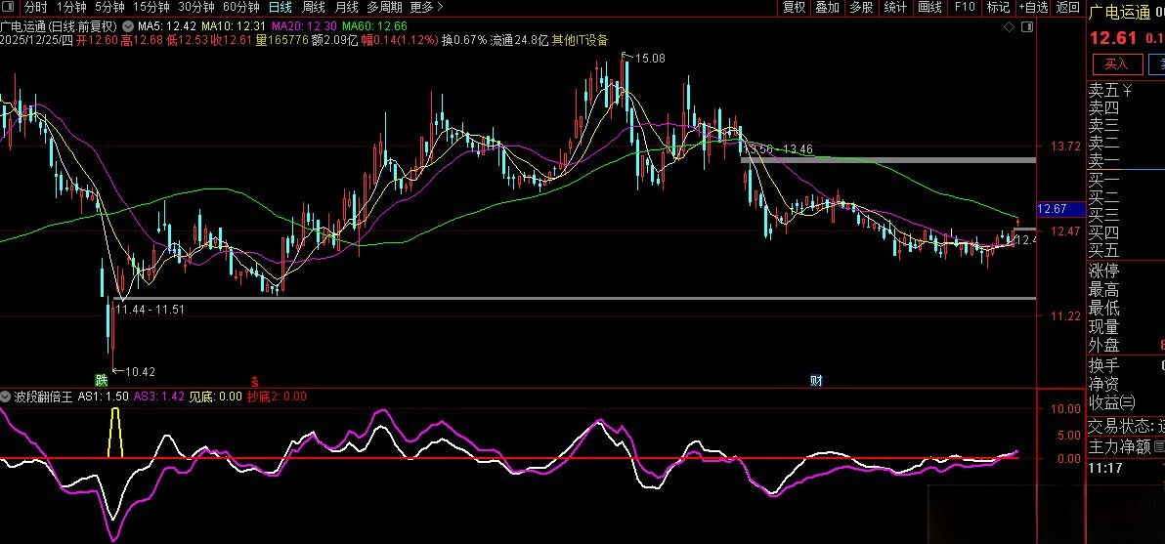
Task: Click the red S signal marker
Action: click(x=256, y=381)
